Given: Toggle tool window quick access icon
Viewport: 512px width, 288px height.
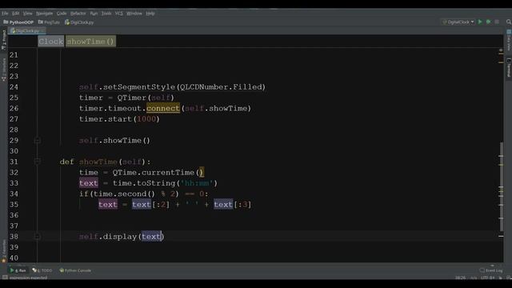Looking at the screenshot, I should point(5,278).
